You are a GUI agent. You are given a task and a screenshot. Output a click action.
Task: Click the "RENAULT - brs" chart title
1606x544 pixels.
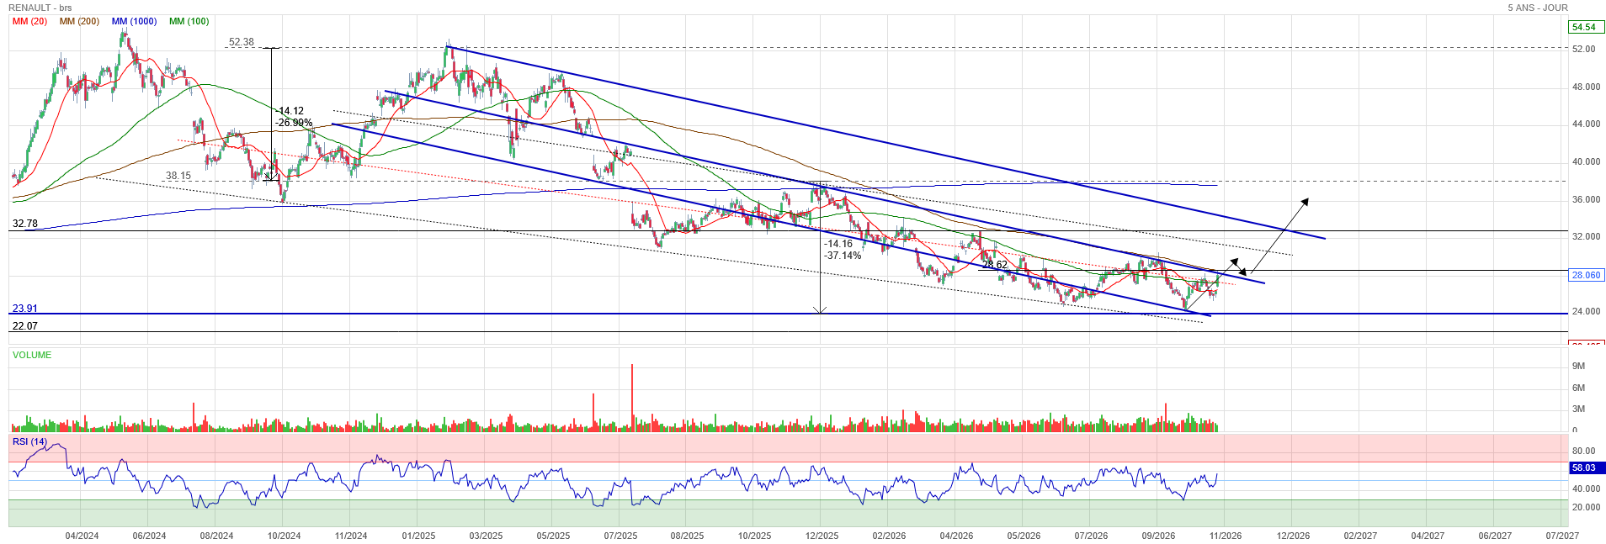coord(40,8)
